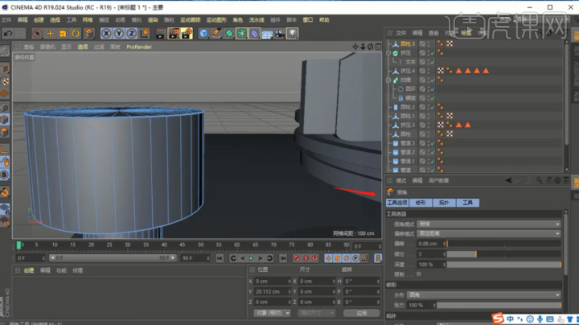Open the 倒角模式 dropdown
The image size is (579, 325).
[489, 224]
